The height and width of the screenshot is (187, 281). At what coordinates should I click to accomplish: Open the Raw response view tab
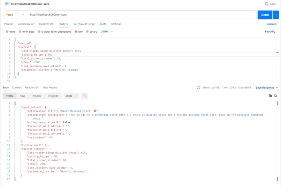(22, 96)
